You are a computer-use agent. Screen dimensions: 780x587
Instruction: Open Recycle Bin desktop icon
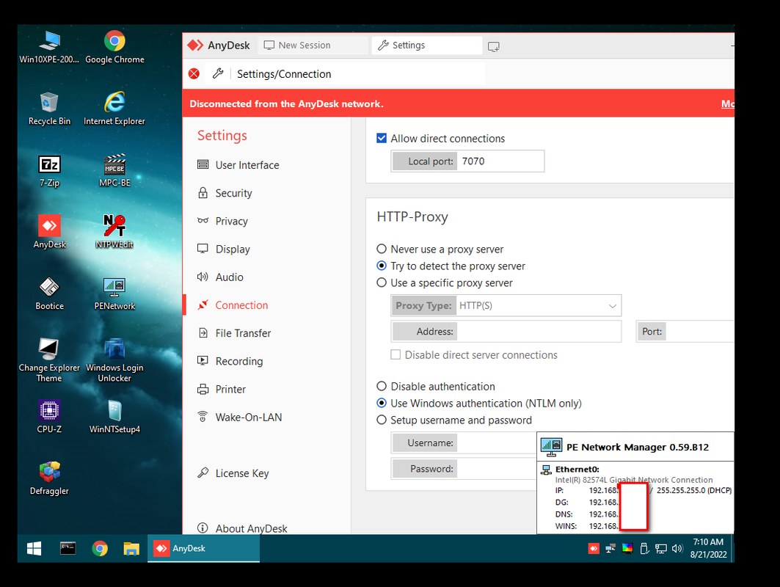tap(49, 109)
